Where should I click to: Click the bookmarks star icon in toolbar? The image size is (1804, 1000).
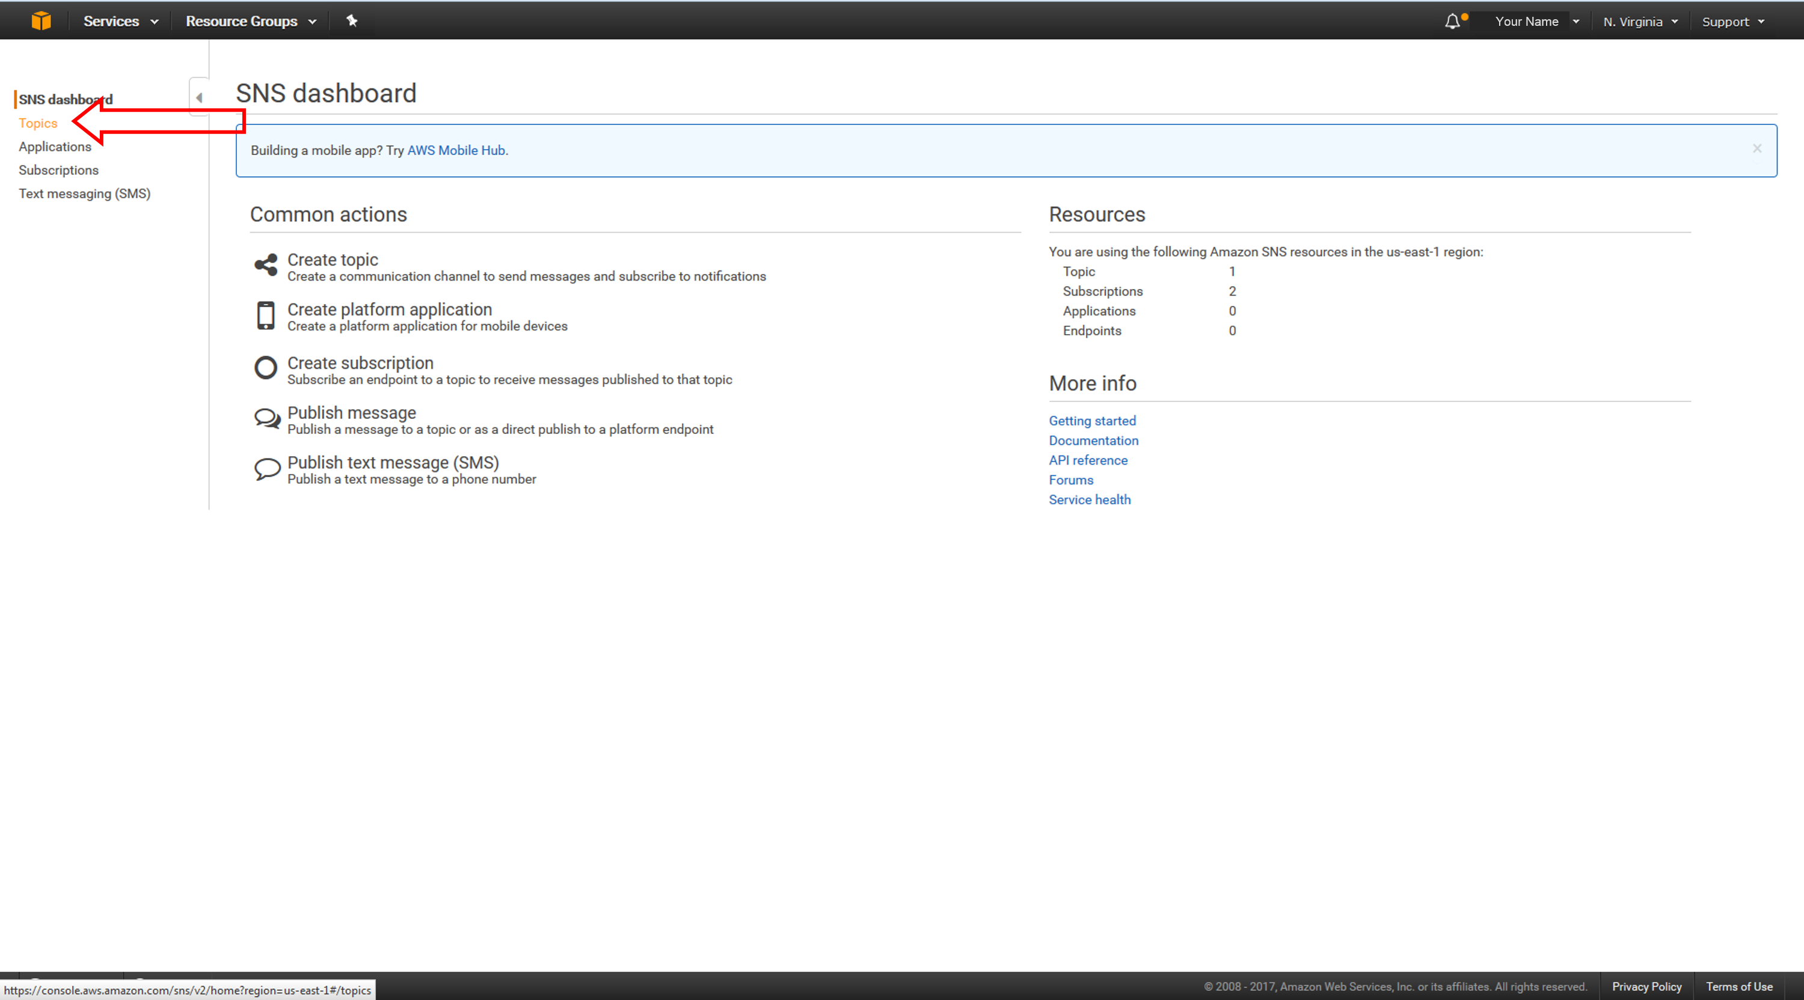coord(349,20)
